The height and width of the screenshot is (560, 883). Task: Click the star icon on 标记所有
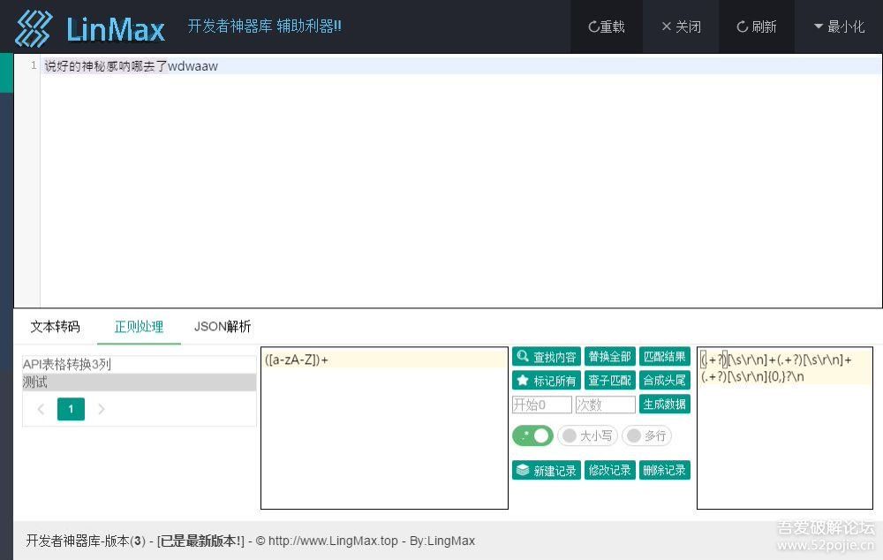click(x=523, y=381)
